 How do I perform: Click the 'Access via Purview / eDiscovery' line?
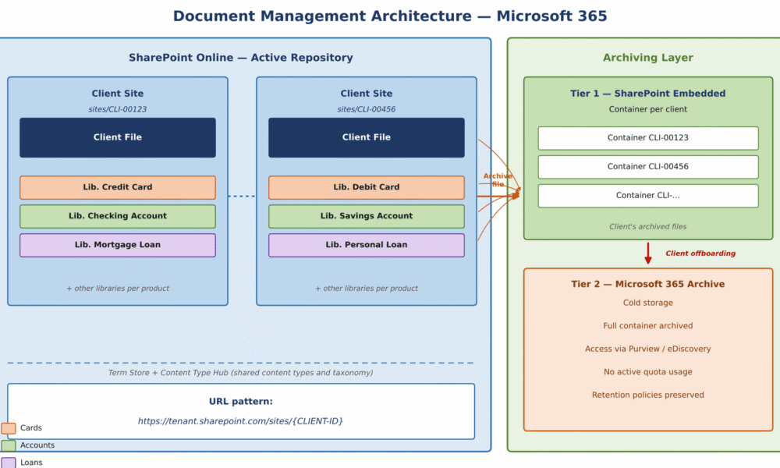pos(647,349)
